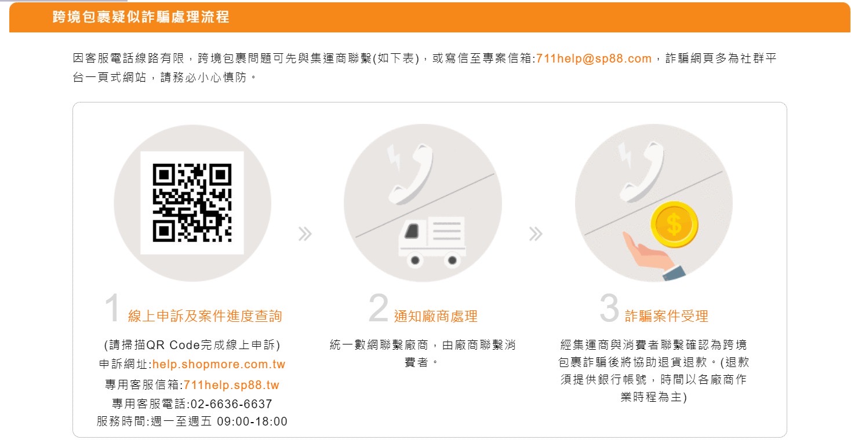Open the 711help@sp88.com email link
The image size is (851, 440).
(594, 58)
